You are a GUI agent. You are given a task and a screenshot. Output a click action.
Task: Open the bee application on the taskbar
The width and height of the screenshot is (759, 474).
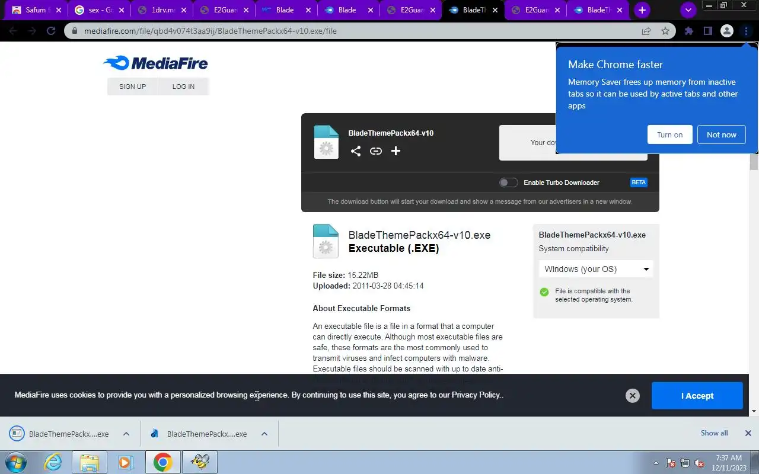pos(200,462)
